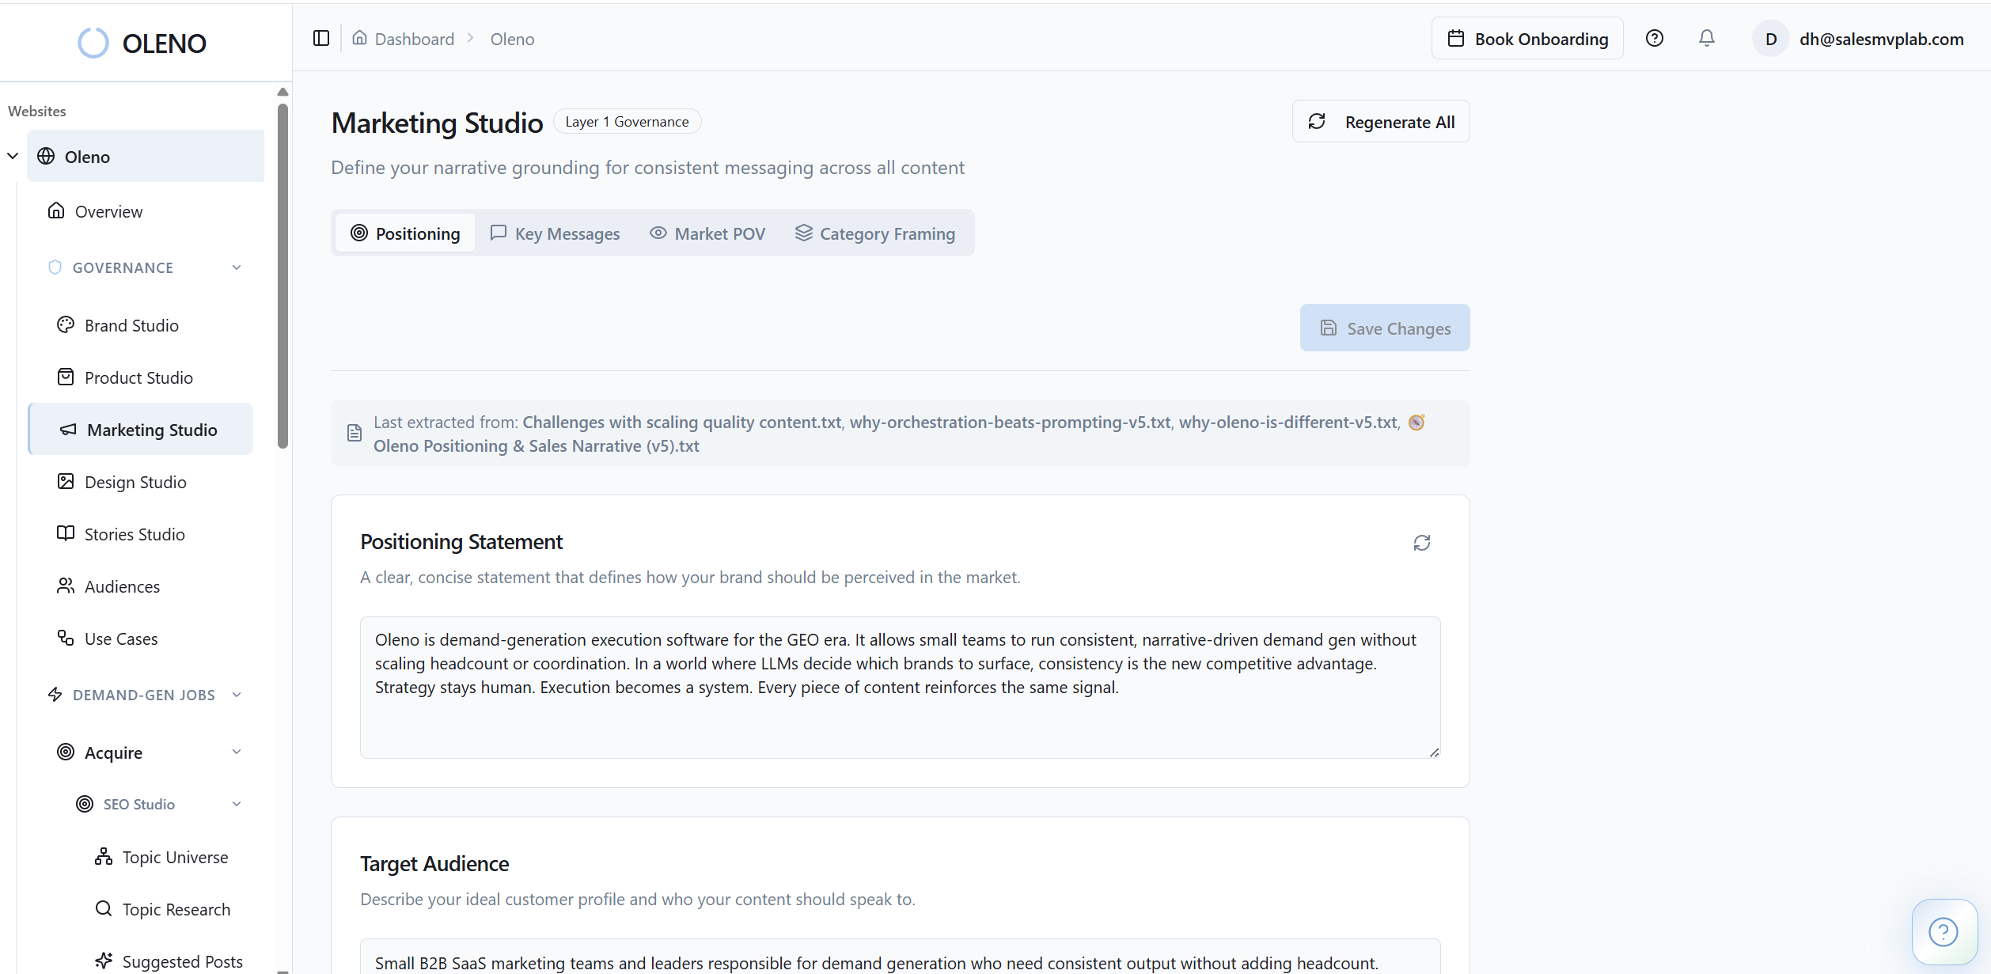Click the Oleno logo icon
Image resolution: width=1991 pixels, height=974 pixels.
pos(93,44)
